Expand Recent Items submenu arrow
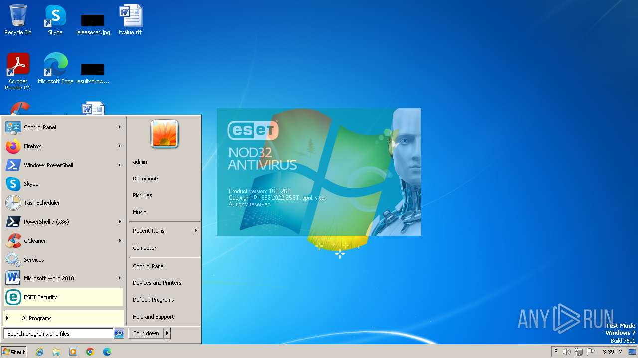Screen dimensions: 638x358 [x=196, y=231]
